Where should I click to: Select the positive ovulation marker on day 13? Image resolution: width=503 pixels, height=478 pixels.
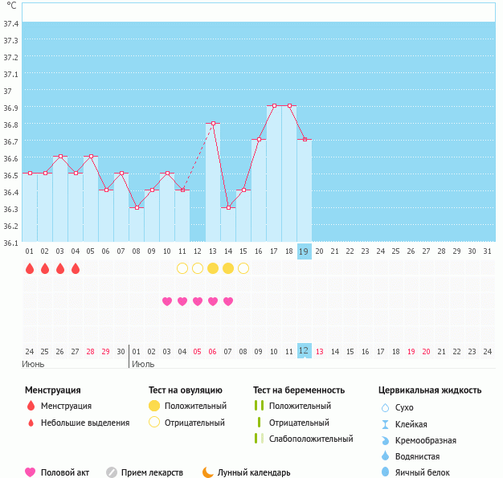click(213, 268)
